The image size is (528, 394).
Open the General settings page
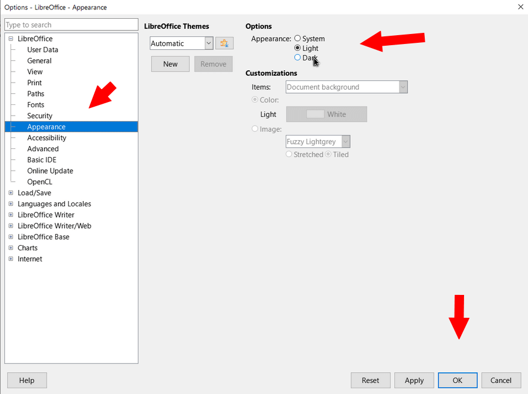click(x=39, y=60)
